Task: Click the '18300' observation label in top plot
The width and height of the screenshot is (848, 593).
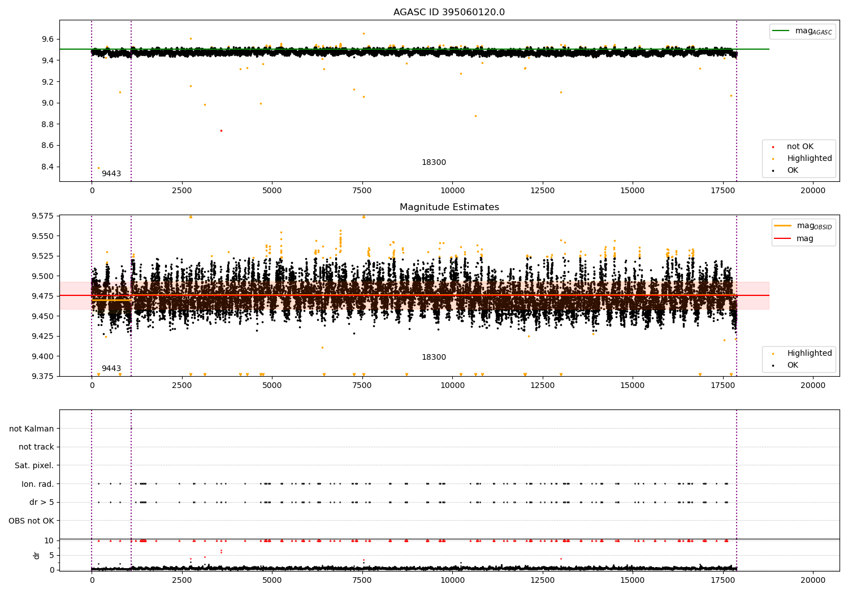Action: click(434, 163)
